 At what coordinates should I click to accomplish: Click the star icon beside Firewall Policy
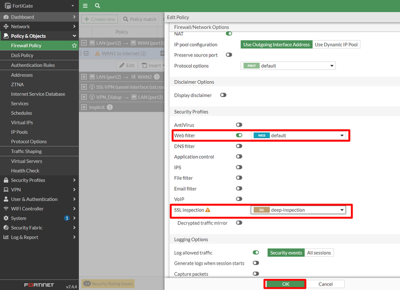[x=74, y=46]
